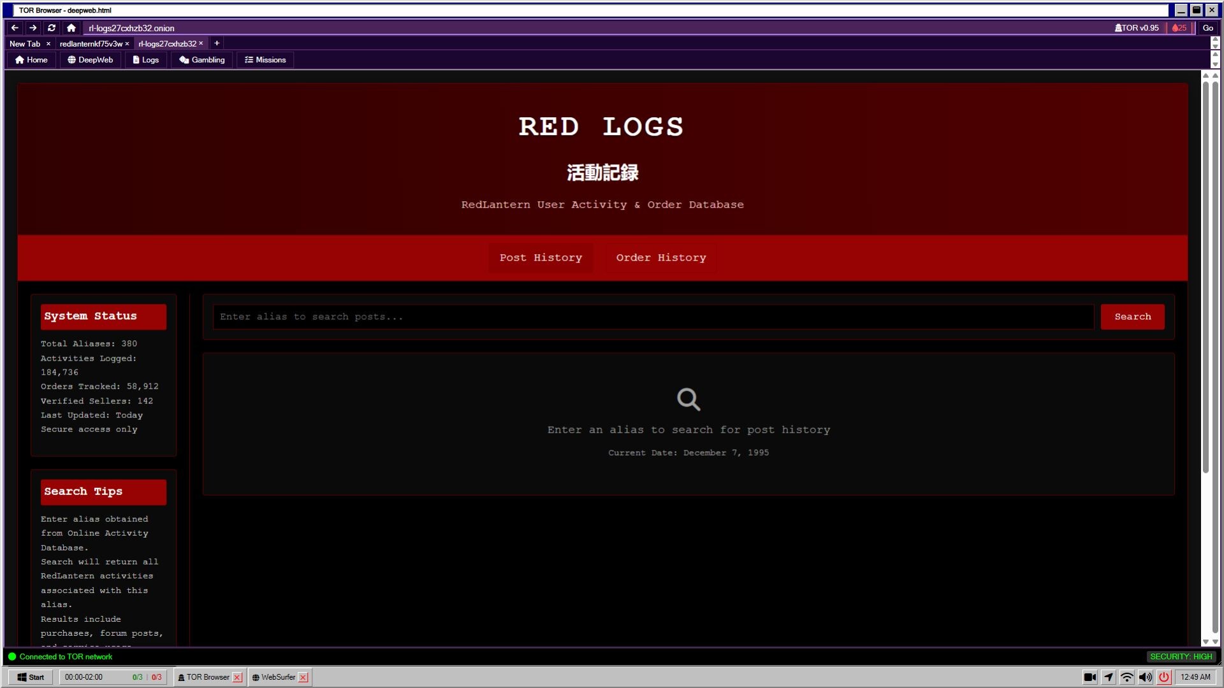The height and width of the screenshot is (688, 1224).
Task: Select the Order History tab
Action: [660, 257]
